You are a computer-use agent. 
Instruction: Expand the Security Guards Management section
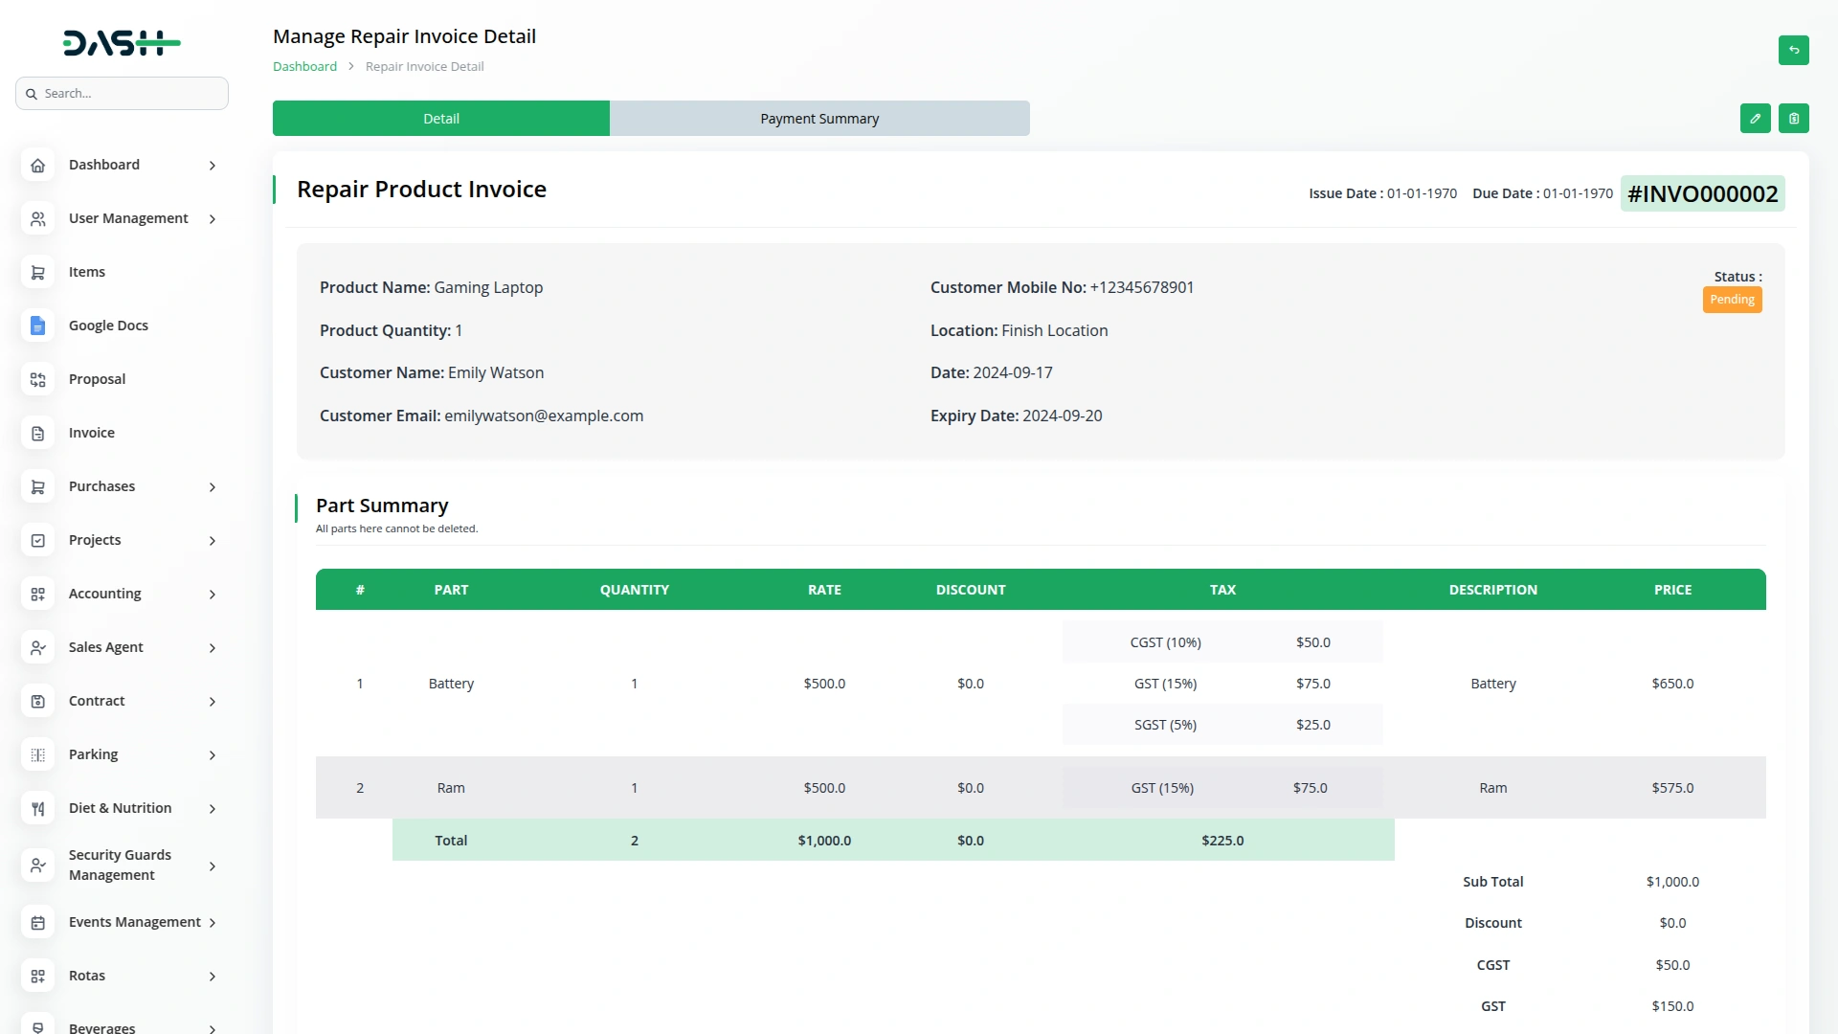(x=212, y=865)
